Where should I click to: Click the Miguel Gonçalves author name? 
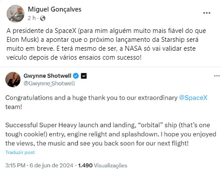55,9
